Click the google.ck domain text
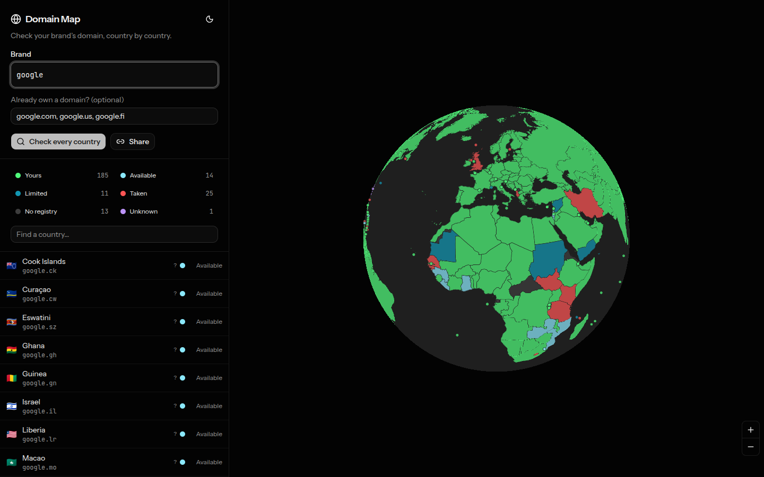Viewport: 764px width, 477px height. tap(39, 271)
